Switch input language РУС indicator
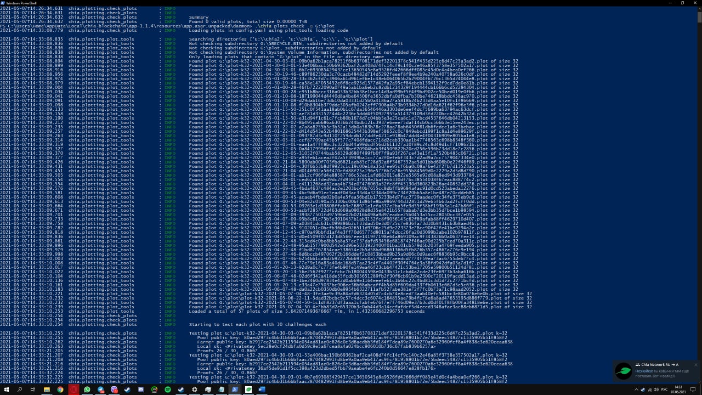 [664, 390]
